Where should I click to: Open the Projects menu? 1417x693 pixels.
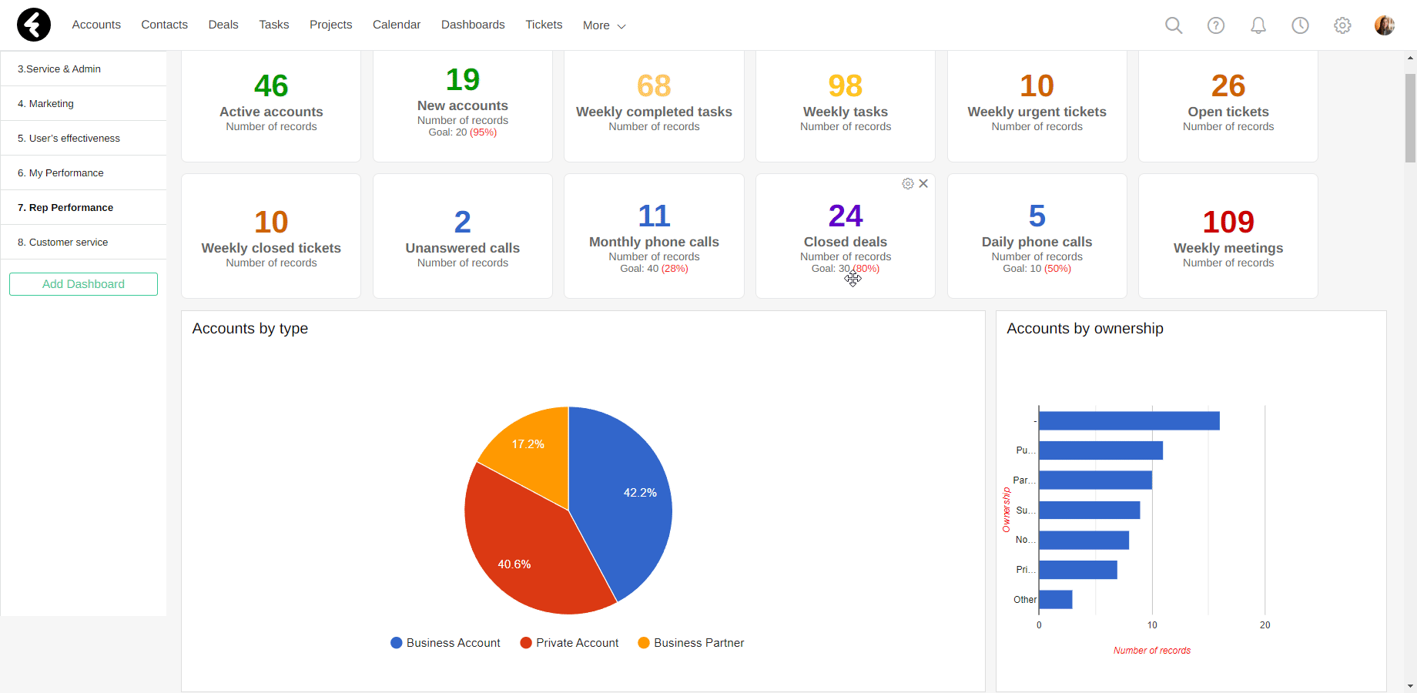click(x=330, y=25)
